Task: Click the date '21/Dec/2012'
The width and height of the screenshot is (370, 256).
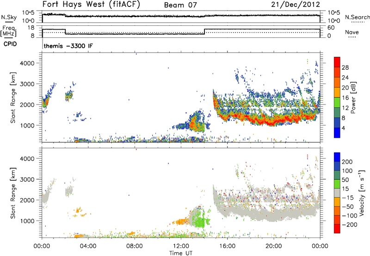Action: pos(296,4)
